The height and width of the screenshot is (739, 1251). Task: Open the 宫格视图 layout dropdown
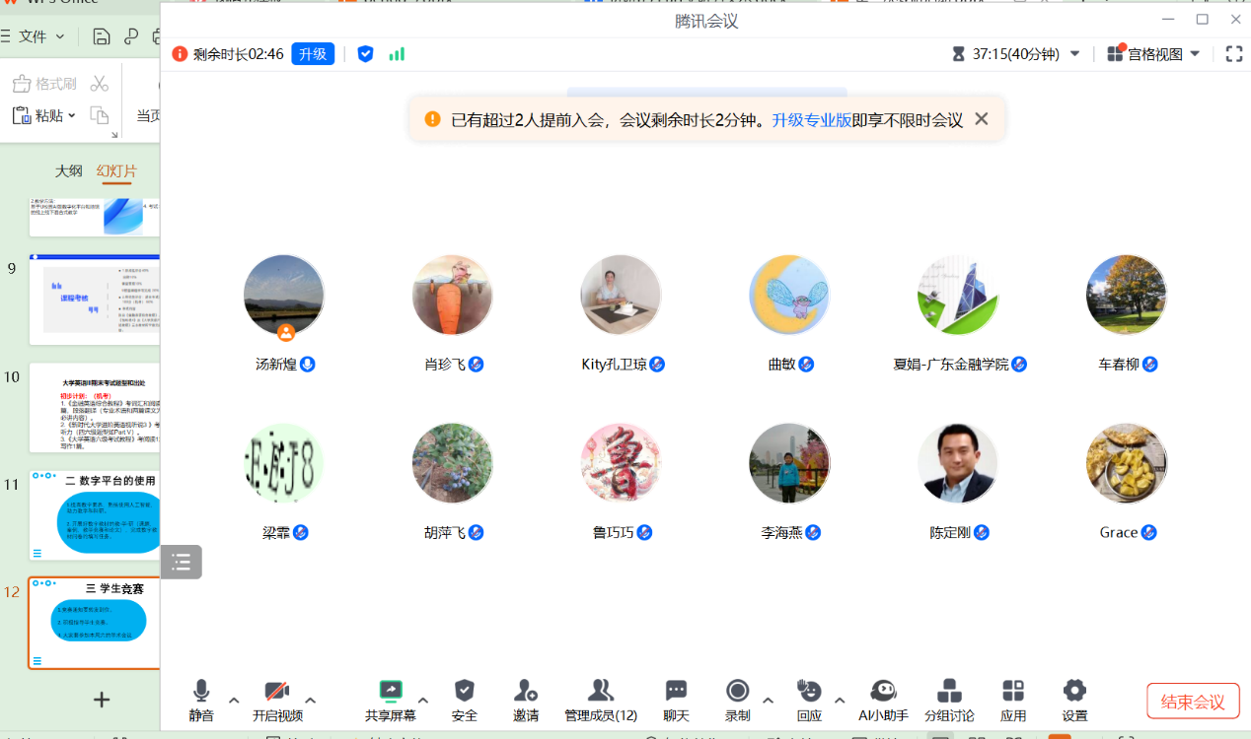1153,54
